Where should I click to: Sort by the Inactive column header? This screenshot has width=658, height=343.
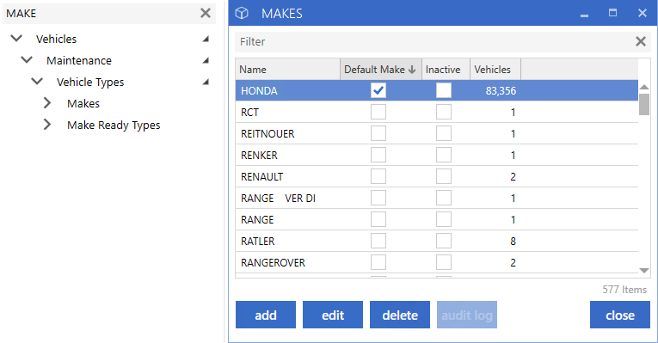pyautogui.click(x=446, y=69)
